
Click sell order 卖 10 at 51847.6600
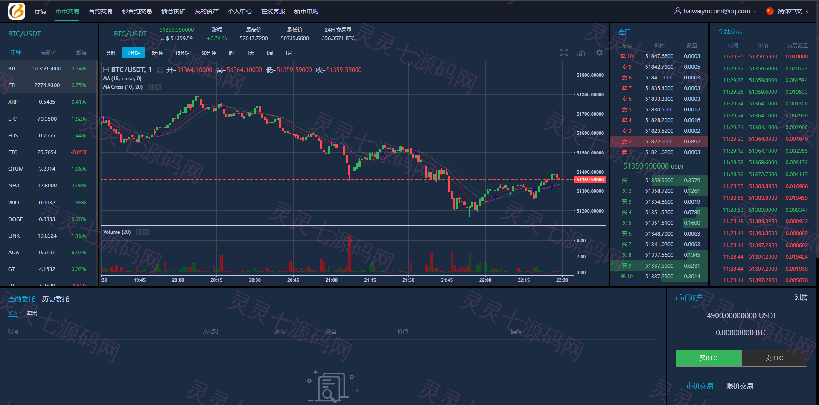tap(659, 56)
